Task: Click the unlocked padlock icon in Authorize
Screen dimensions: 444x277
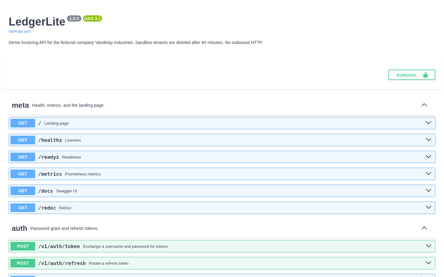Action: (x=425, y=75)
